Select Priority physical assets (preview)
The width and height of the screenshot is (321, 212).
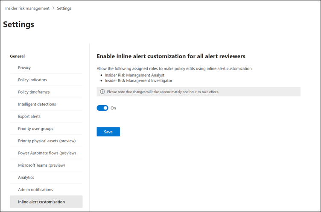click(x=47, y=141)
